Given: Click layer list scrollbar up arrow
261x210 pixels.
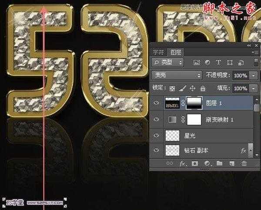Looking at the screenshot, I should pos(257,100).
